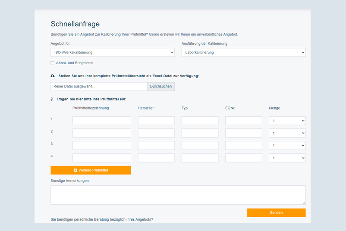Screen dimensions: 346x231
Task: Click the EQNr. column header
Action: click(x=230, y=108)
